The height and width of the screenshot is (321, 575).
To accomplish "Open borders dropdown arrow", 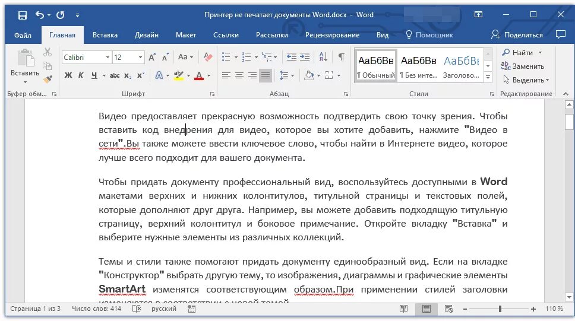I will pos(339,76).
